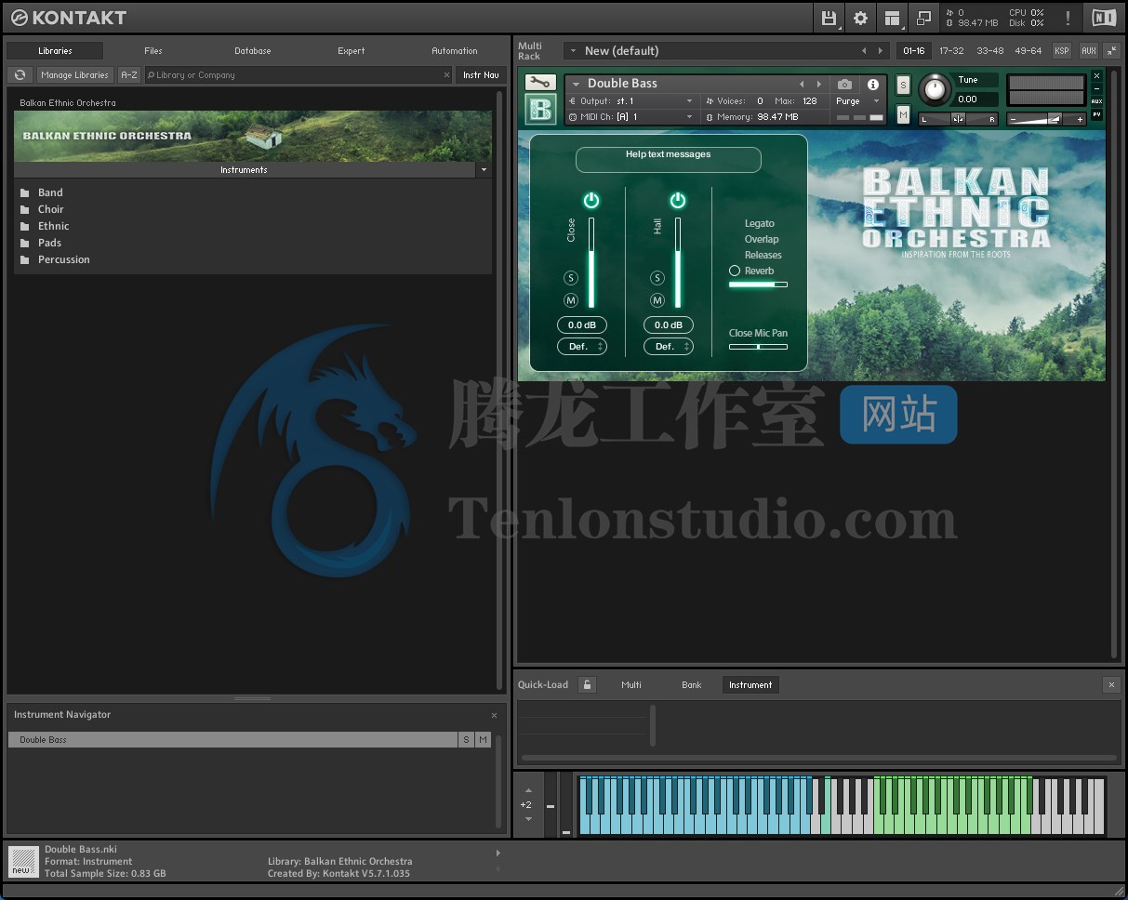Toggle the AUX button on instrument header
Image resolution: width=1128 pixels, height=900 pixels.
[1096, 101]
